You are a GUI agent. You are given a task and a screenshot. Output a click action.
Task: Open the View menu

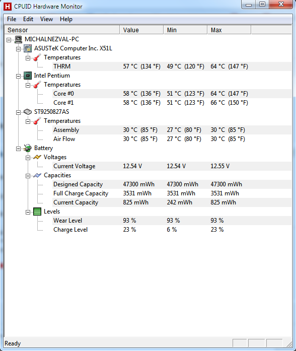(46, 19)
